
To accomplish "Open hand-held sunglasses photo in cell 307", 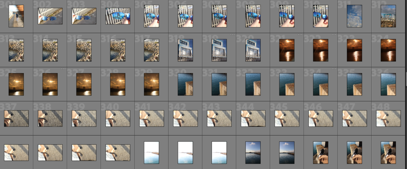I will 219,16.
